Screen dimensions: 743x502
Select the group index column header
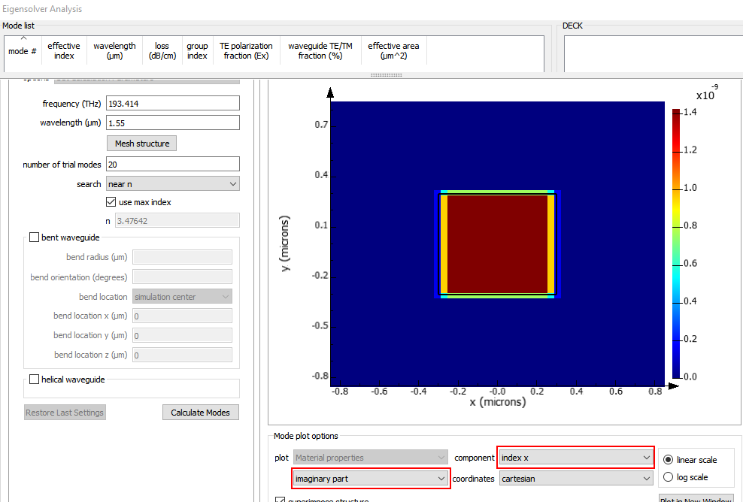(x=197, y=51)
